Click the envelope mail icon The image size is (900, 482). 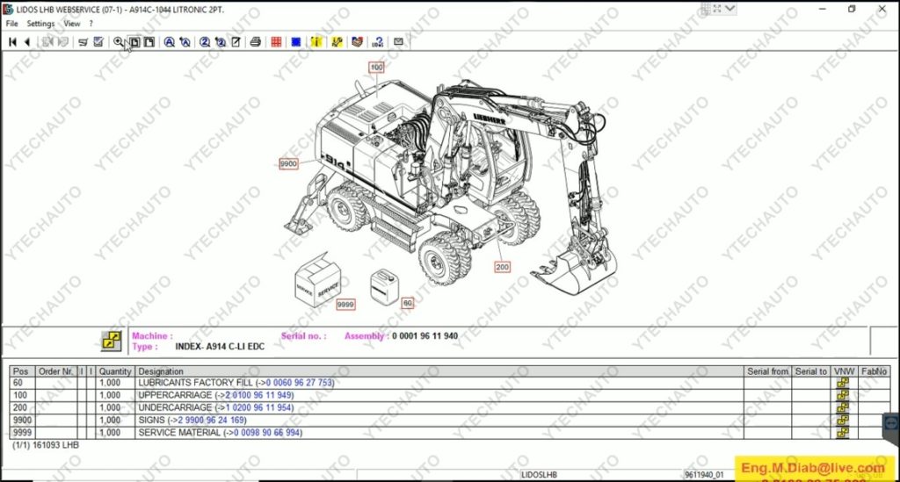coord(398,42)
